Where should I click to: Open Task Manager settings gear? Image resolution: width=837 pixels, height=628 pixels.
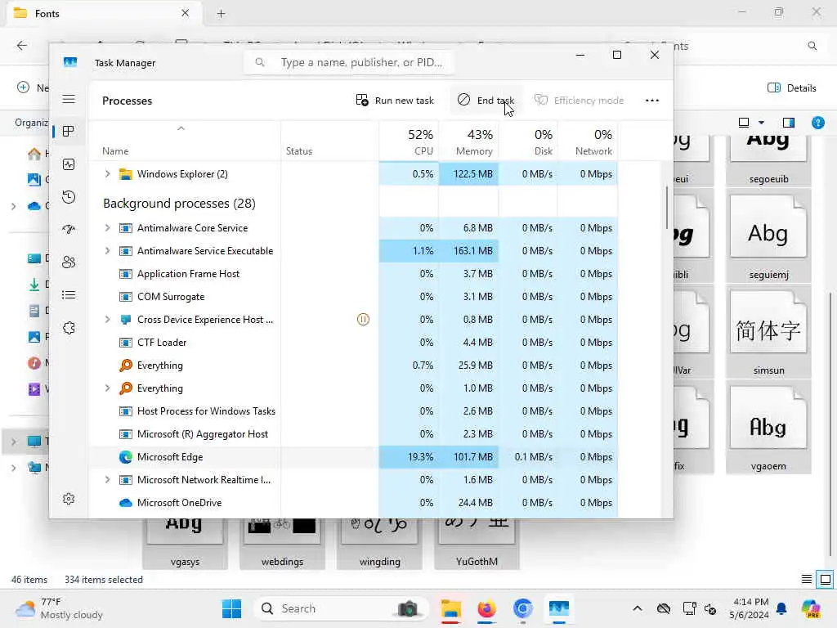point(69,499)
